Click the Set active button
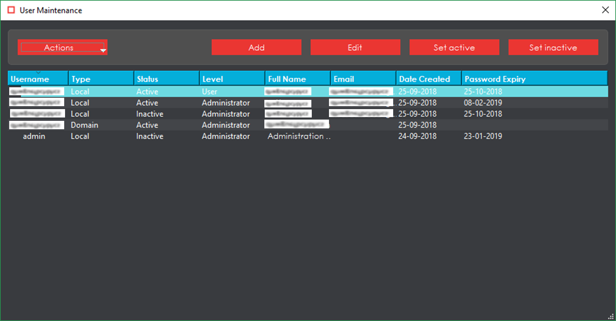 pyautogui.click(x=454, y=47)
